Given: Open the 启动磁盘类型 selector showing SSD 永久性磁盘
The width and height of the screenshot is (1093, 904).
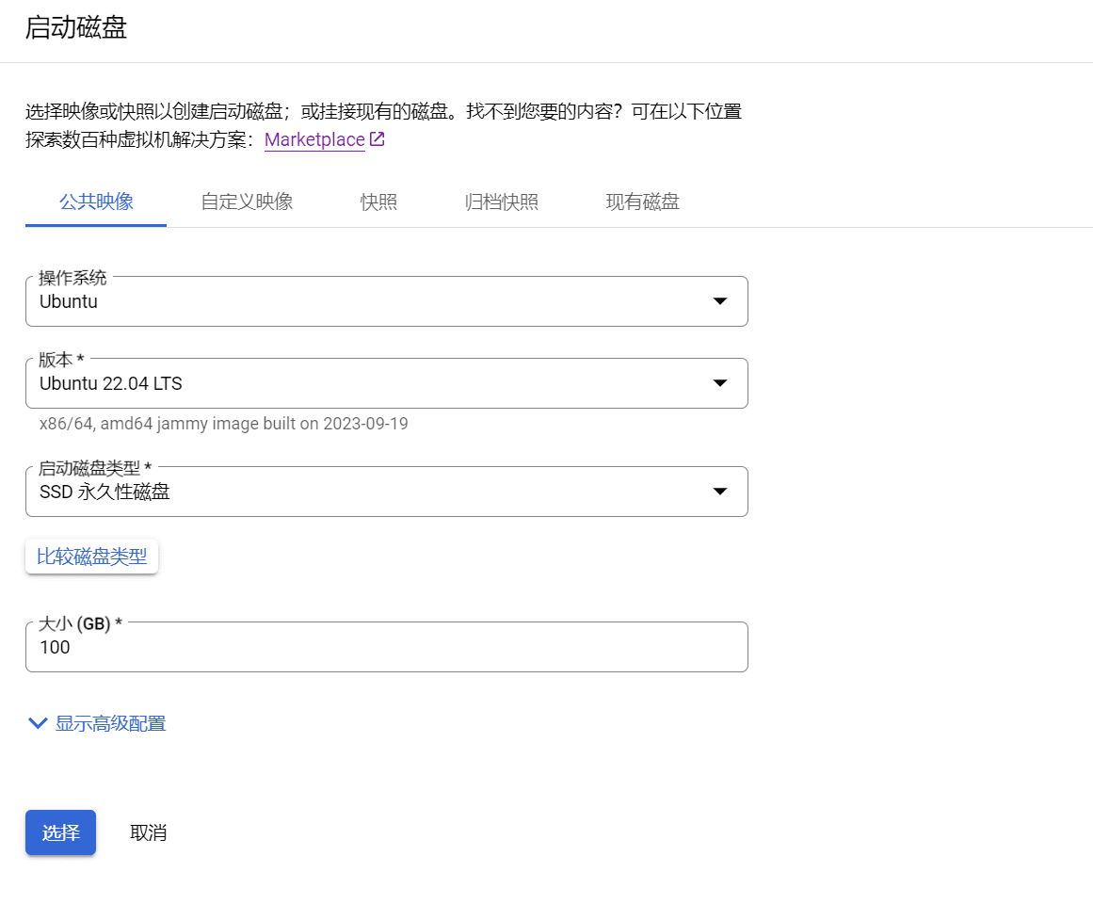Looking at the screenshot, I should pos(386,492).
